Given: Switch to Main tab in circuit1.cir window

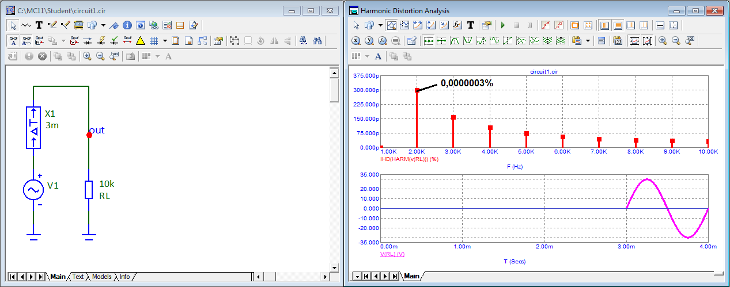Looking at the screenshot, I should (58, 277).
